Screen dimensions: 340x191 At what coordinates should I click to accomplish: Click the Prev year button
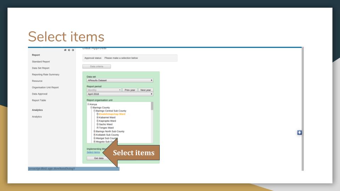pyautogui.click(x=130, y=90)
